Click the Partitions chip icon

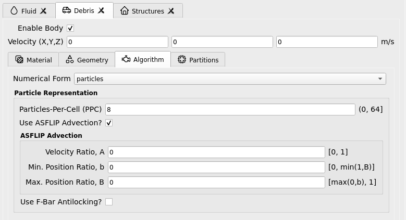[x=182, y=59]
